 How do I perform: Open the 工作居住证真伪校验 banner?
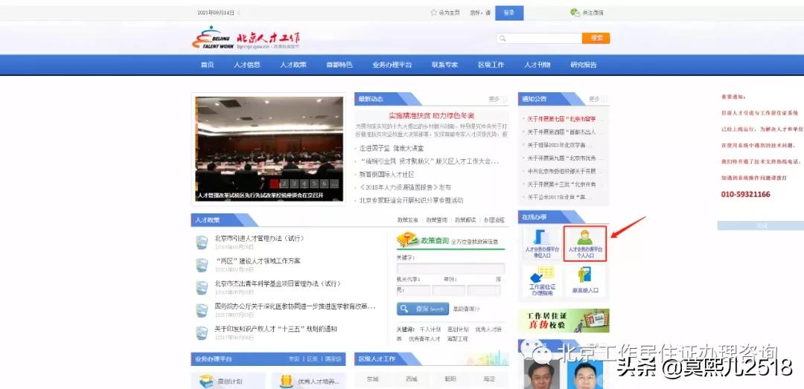tap(564, 321)
